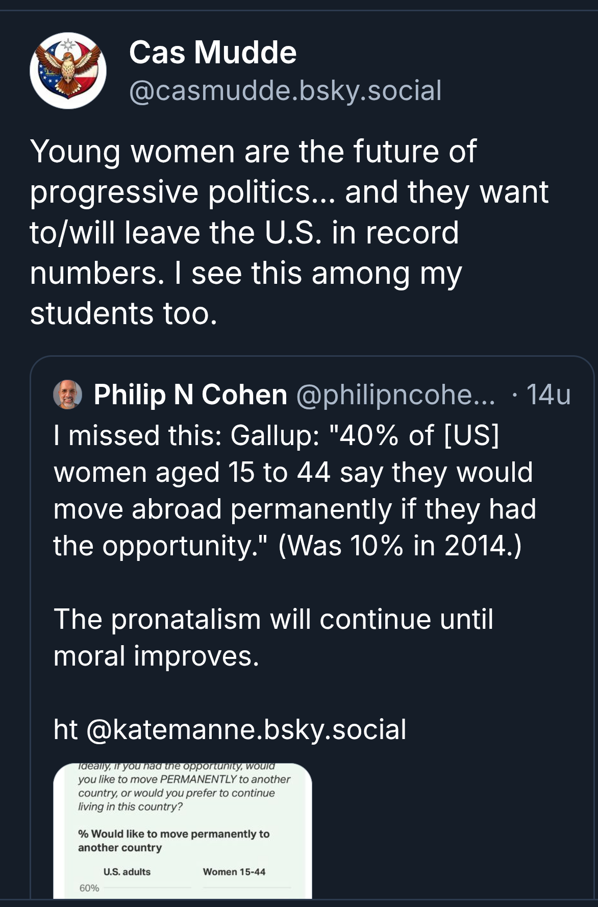Tap Philip N Cohen's small avatar

point(68,395)
